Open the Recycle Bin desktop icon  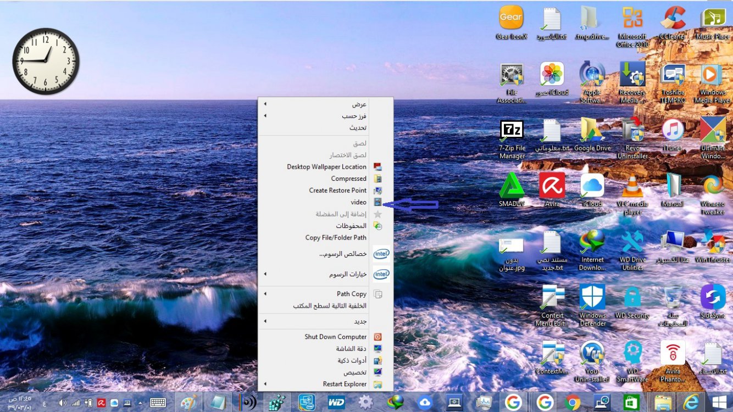point(673,307)
